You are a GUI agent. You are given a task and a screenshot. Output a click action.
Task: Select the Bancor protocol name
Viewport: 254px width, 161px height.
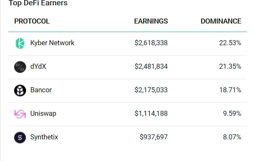[41, 90]
